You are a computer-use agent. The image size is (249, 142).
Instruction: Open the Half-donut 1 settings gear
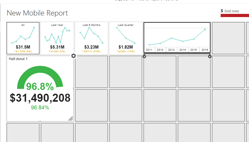pyautogui.click(x=74, y=56)
